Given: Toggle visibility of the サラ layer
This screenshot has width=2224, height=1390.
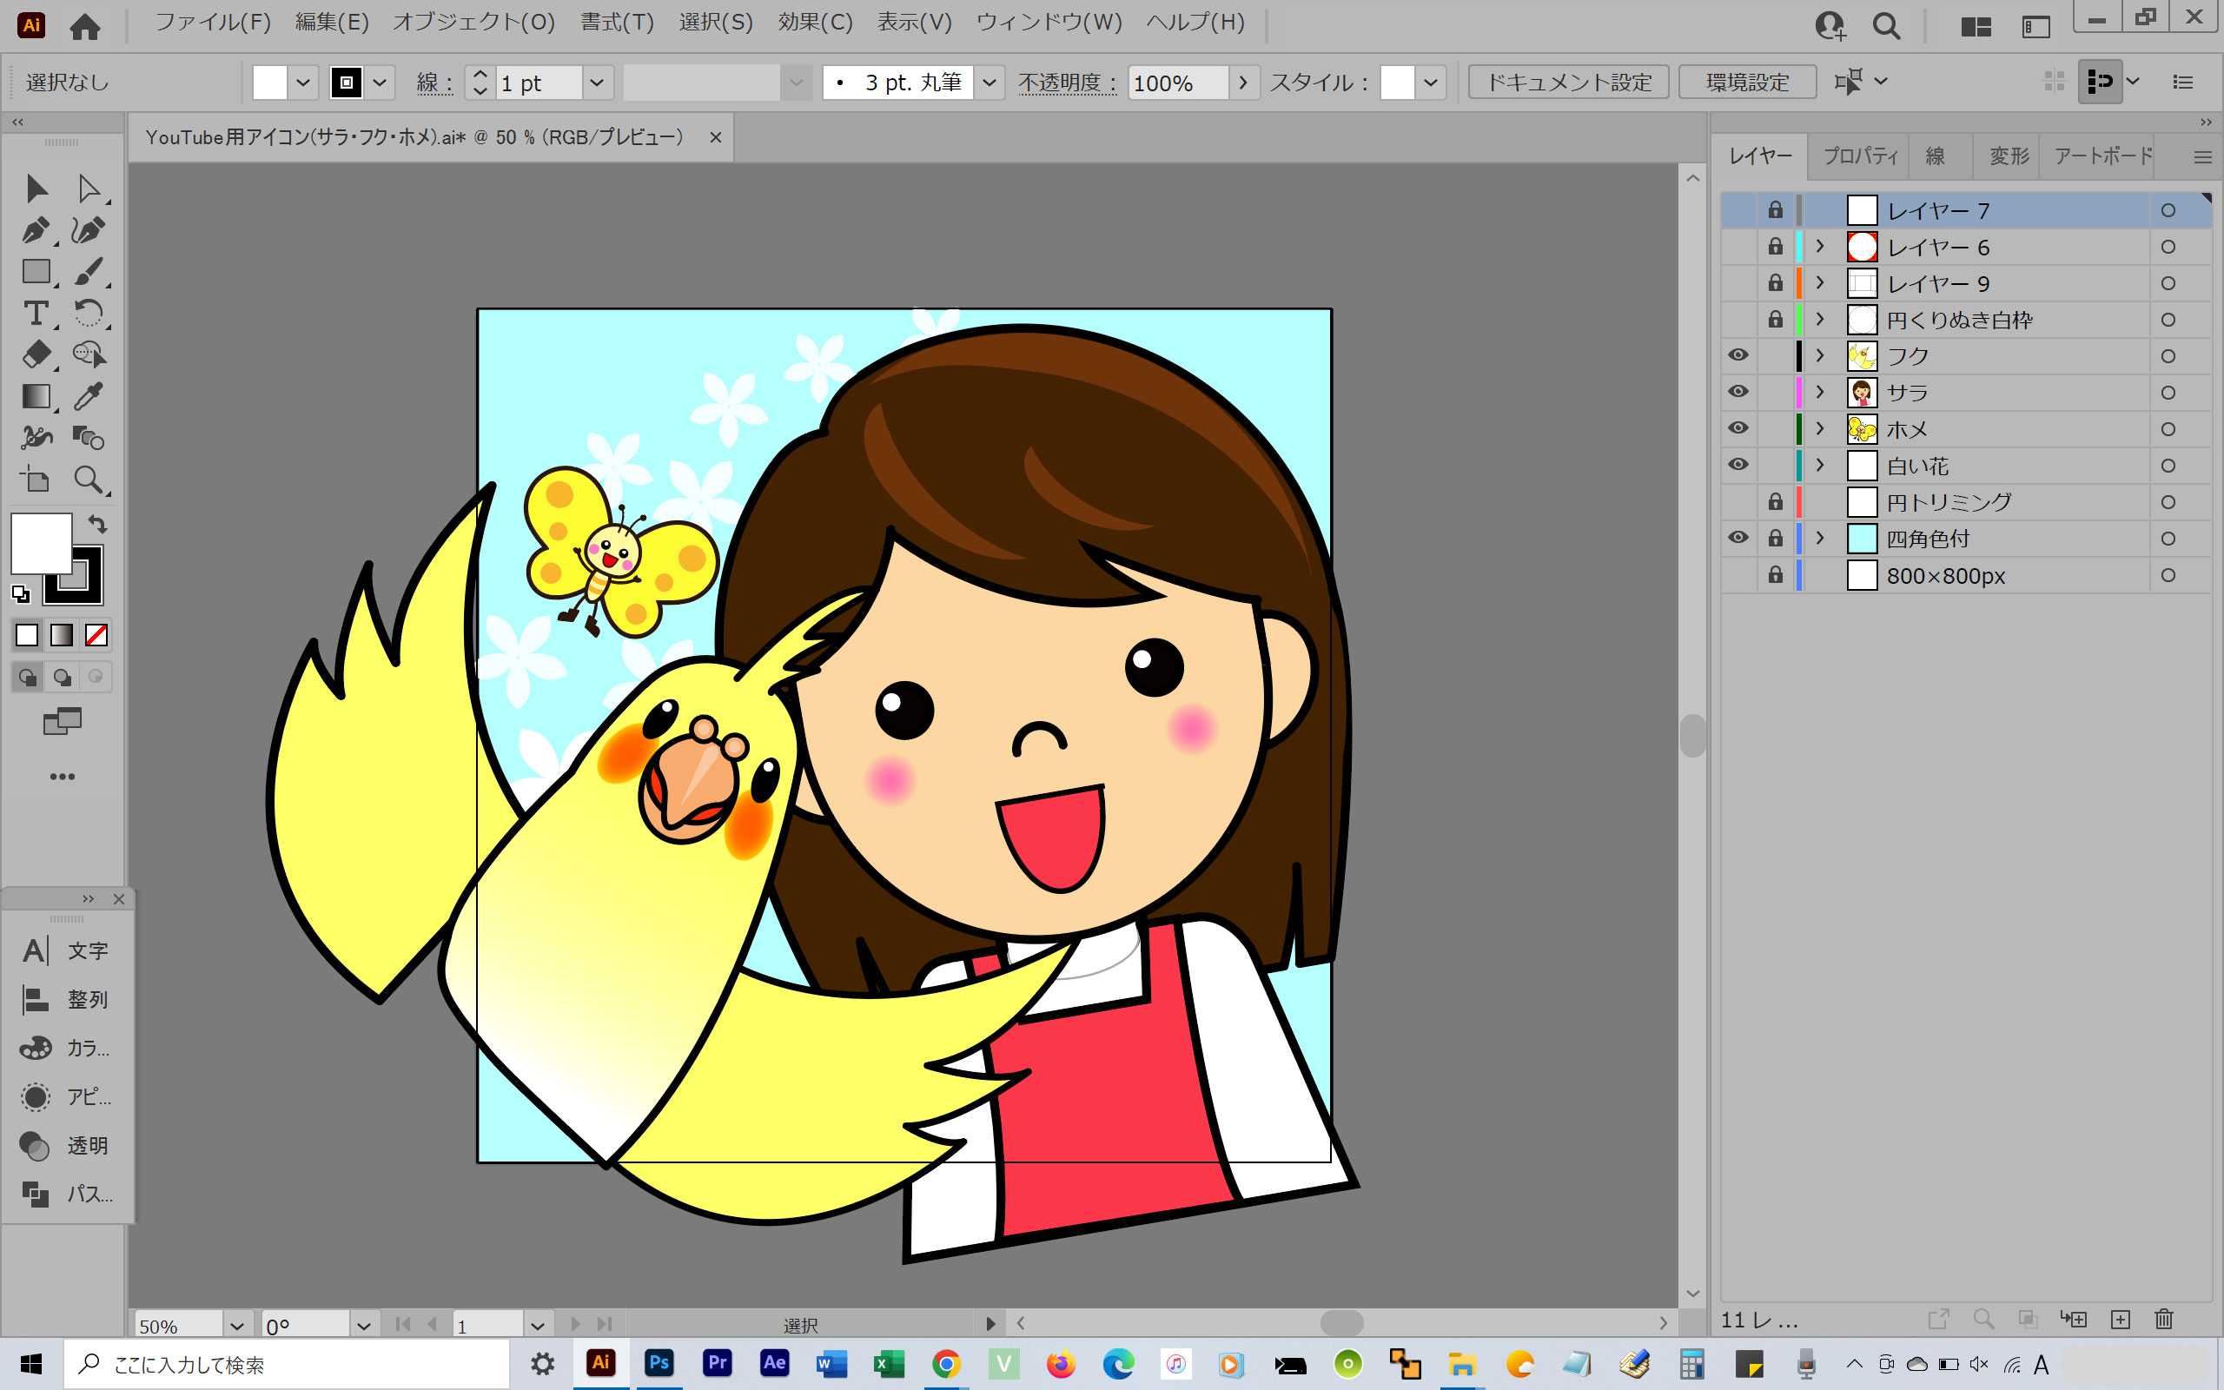Looking at the screenshot, I should (1737, 392).
